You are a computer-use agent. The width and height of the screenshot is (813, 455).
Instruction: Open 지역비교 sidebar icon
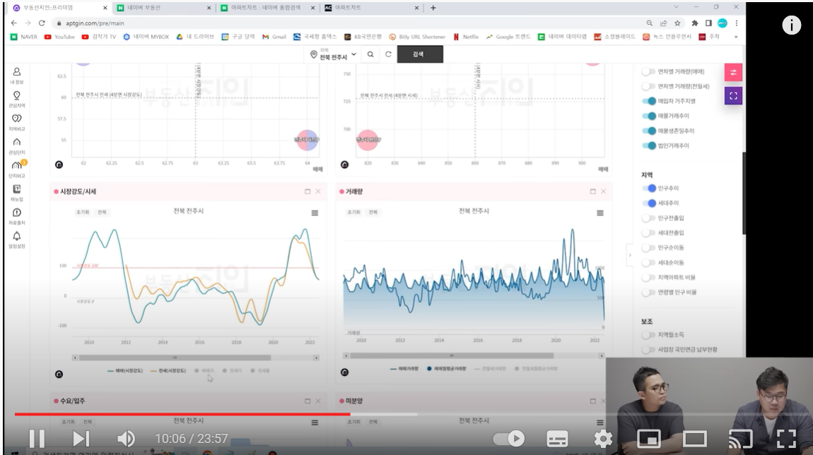(x=16, y=122)
